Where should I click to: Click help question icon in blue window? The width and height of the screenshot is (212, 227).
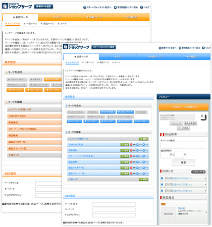coord(203,48)
